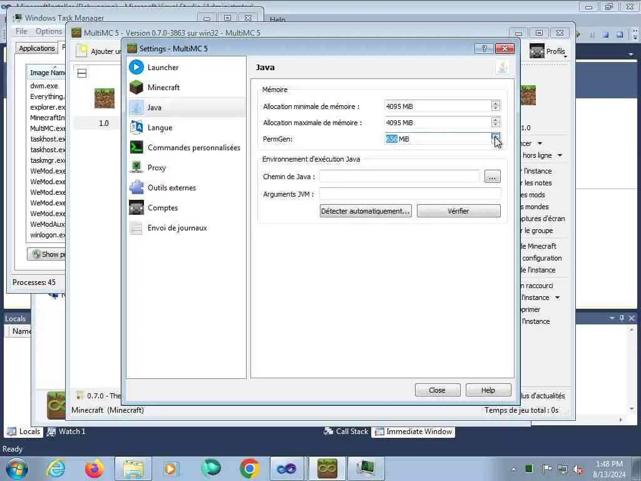Image resolution: width=641 pixels, height=481 pixels.
Task: Select the Java settings page
Action: tap(187, 108)
